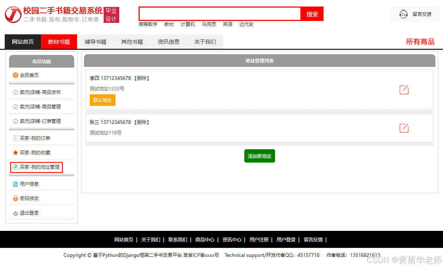The height and width of the screenshot is (267, 443).
Task: Click the orange 默认地址 button
Action: (102, 100)
